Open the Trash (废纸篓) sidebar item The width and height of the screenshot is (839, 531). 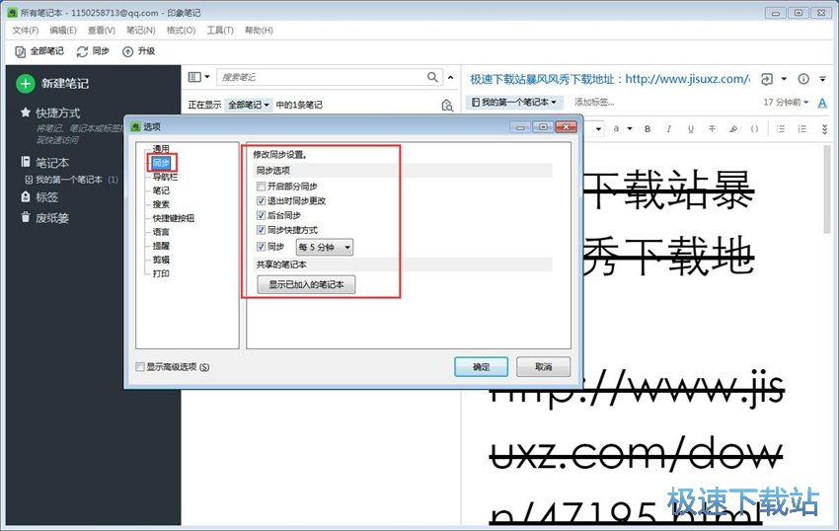pos(44,217)
